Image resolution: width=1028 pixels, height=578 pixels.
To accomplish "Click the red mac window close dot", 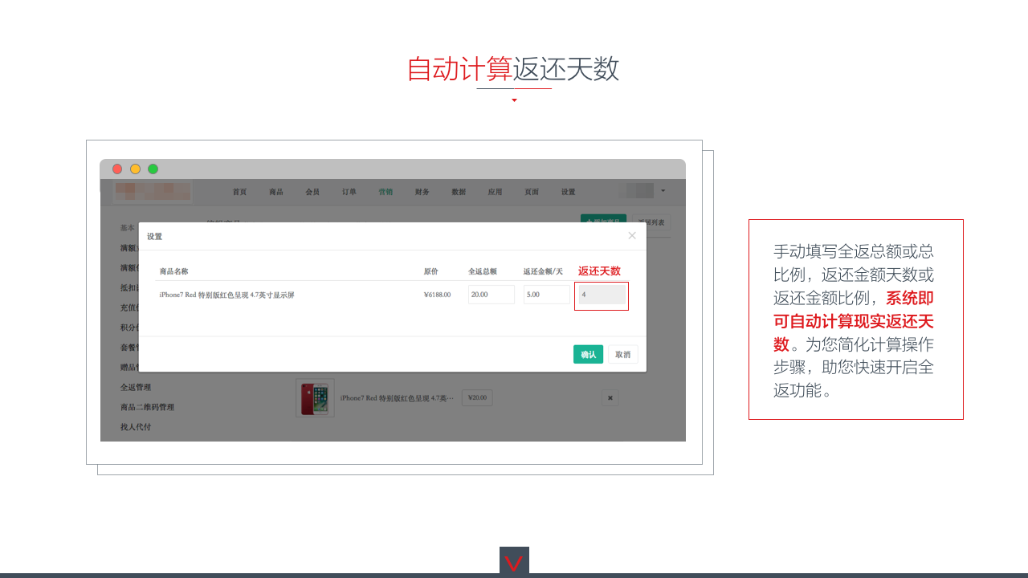I will pos(117,169).
